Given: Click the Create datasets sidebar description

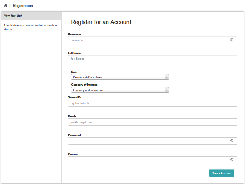Looking at the screenshot, I should pyautogui.click(x=31, y=27).
